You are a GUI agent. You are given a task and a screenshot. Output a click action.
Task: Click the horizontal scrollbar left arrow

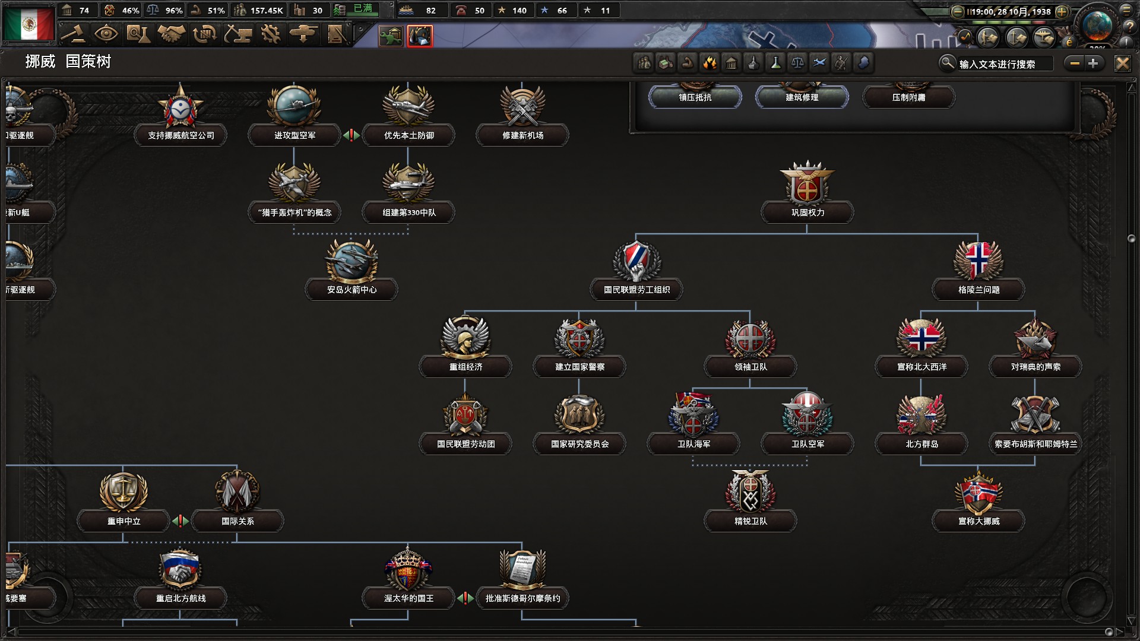point(10,632)
